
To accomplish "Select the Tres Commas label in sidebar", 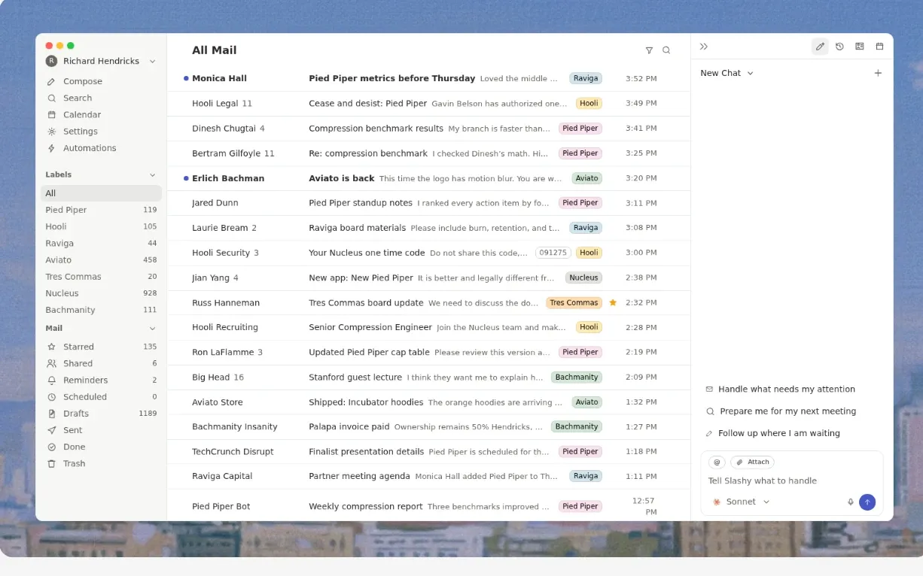I will pos(101,277).
